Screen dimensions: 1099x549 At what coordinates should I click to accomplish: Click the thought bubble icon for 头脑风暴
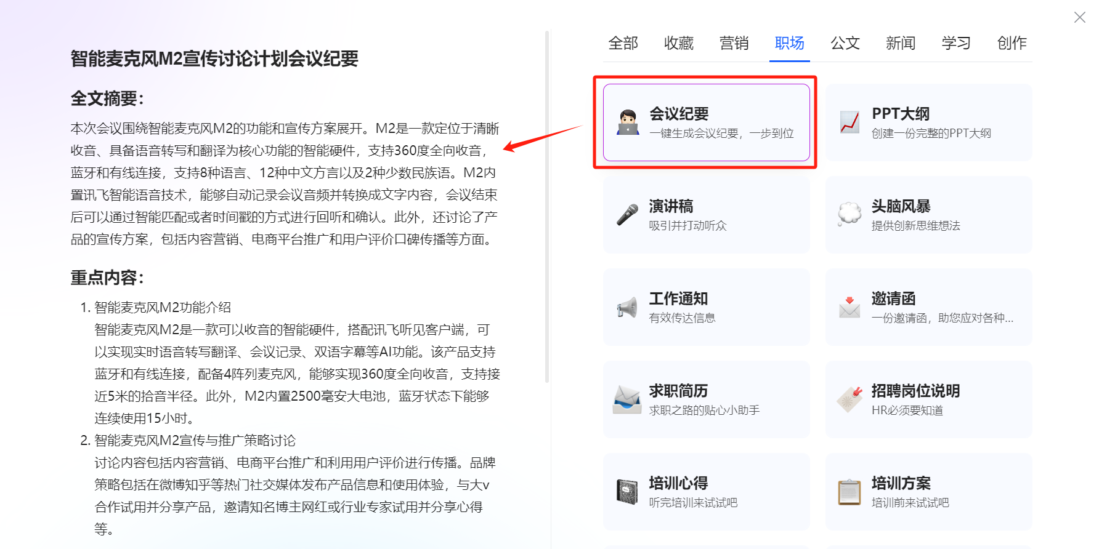[x=850, y=214]
